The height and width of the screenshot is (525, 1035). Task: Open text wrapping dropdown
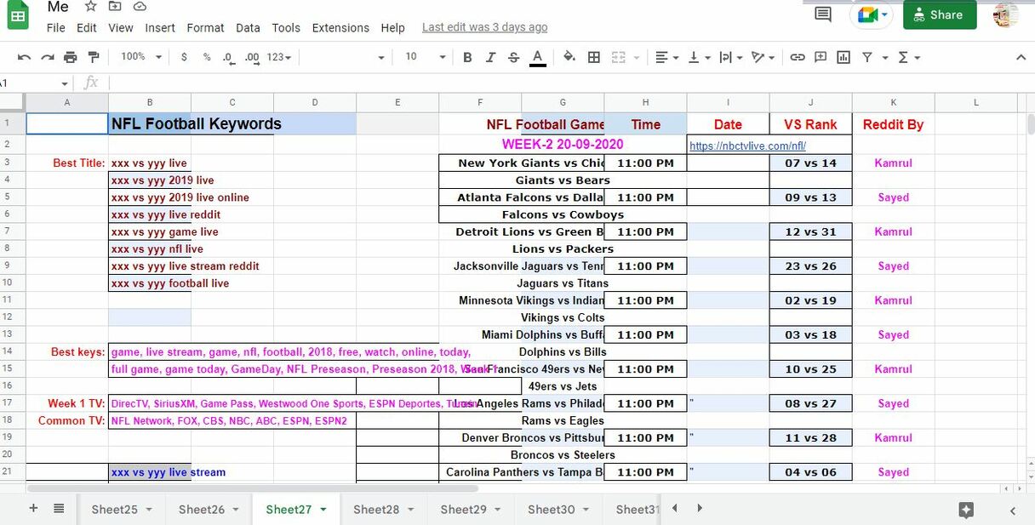click(730, 57)
